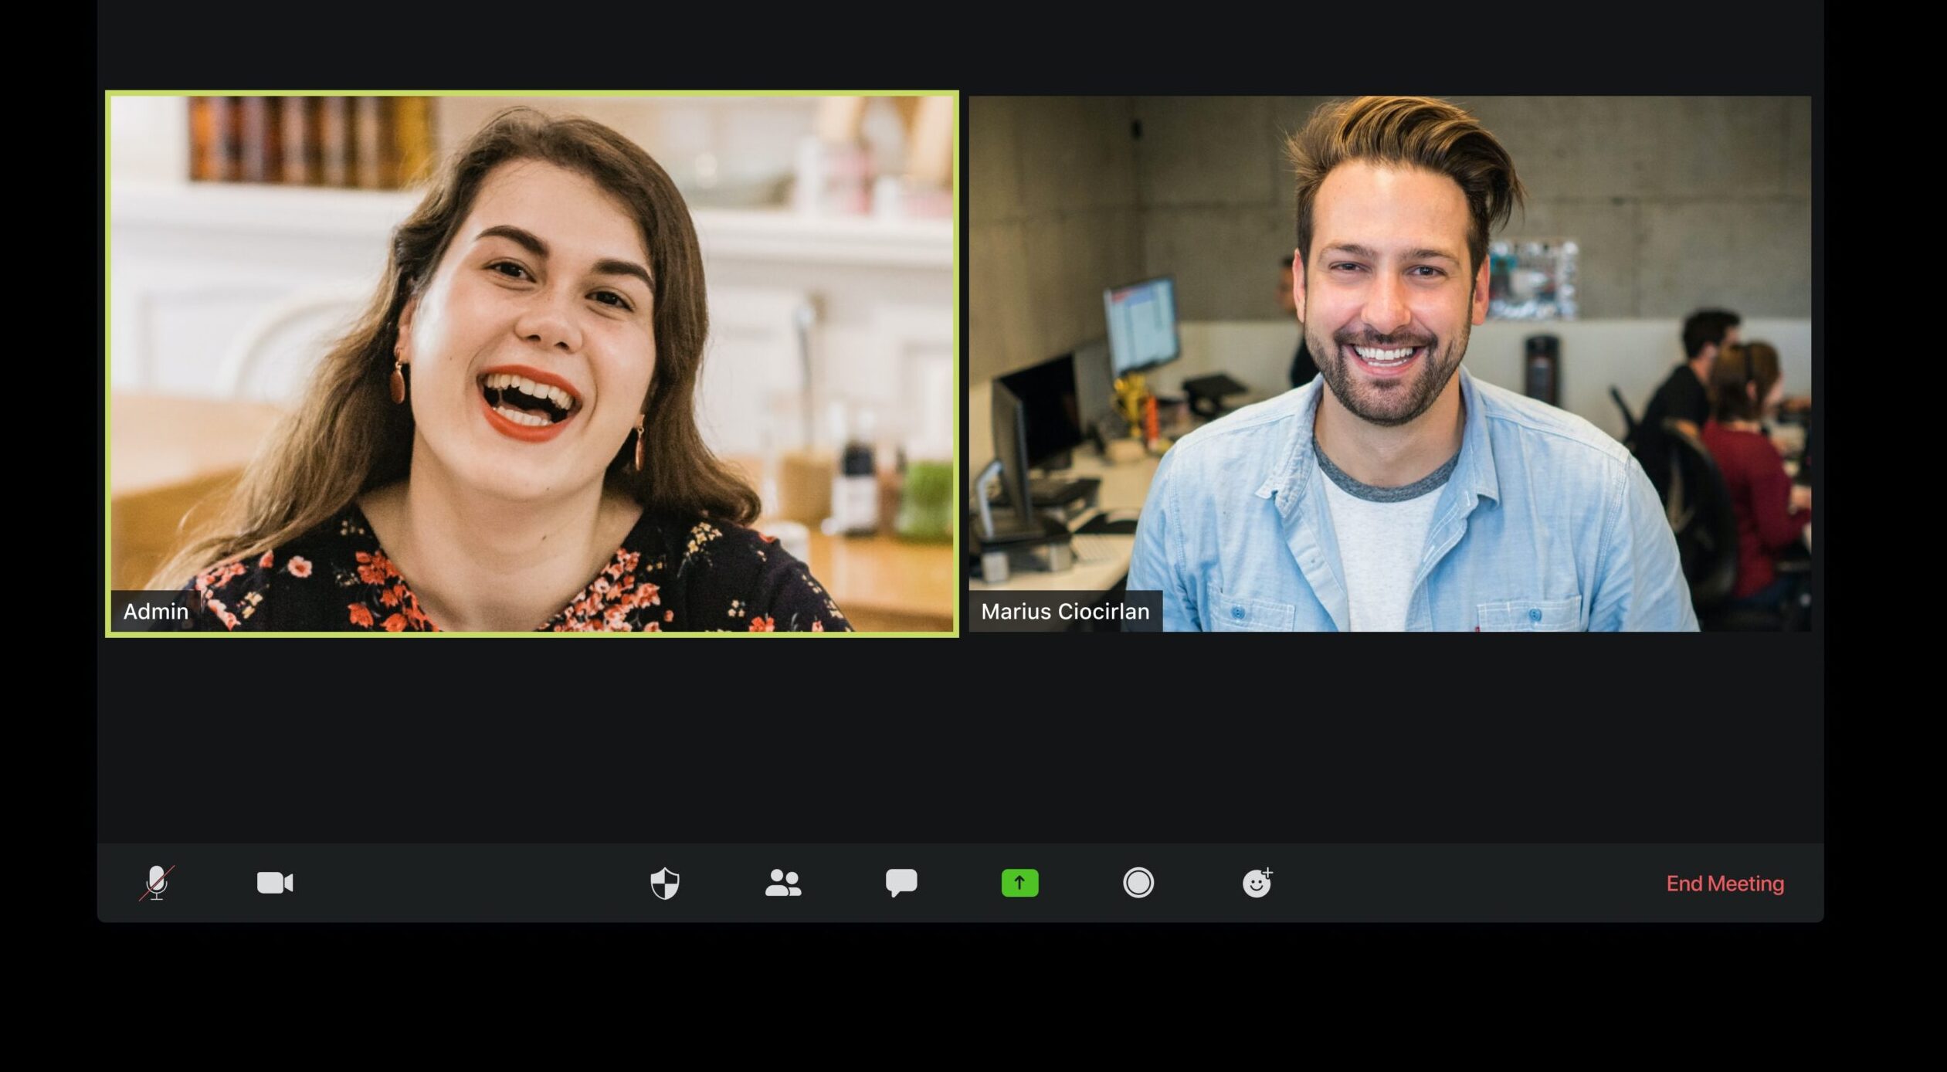The width and height of the screenshot is (1947, 1072).
Task: Open the Participants panel
Action: (782, 883)
